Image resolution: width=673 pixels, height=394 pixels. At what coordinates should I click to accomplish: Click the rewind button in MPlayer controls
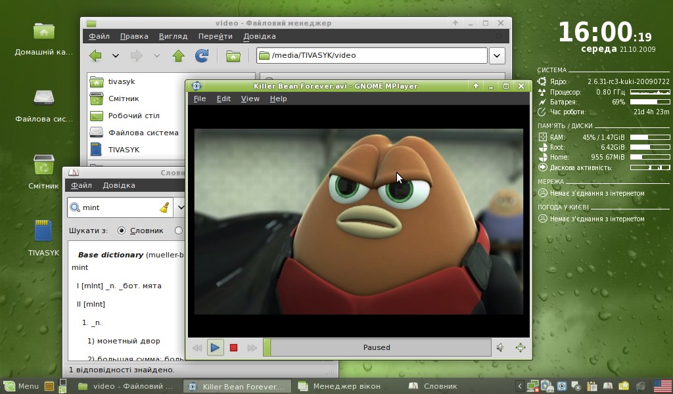197,347
